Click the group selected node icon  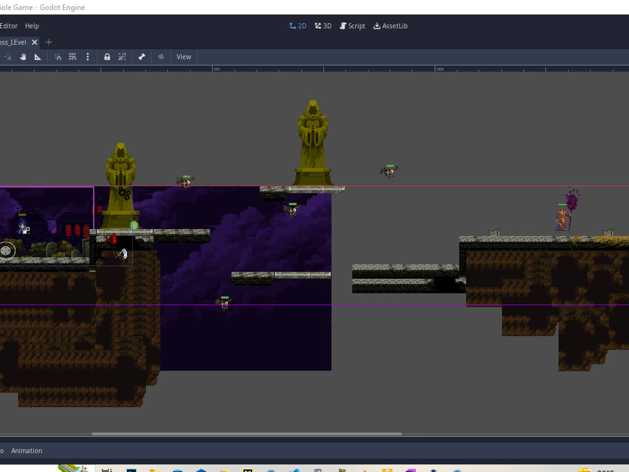click(x=123, y=57)
